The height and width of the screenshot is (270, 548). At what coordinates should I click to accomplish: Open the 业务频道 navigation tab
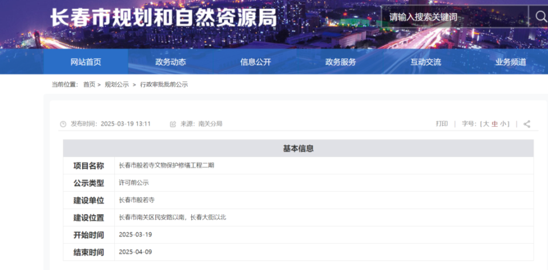[x=510, y=62]
